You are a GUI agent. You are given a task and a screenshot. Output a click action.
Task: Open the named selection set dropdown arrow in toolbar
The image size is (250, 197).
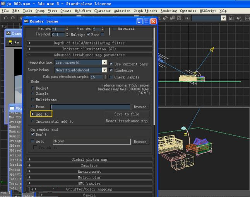(x=224, y=18)
